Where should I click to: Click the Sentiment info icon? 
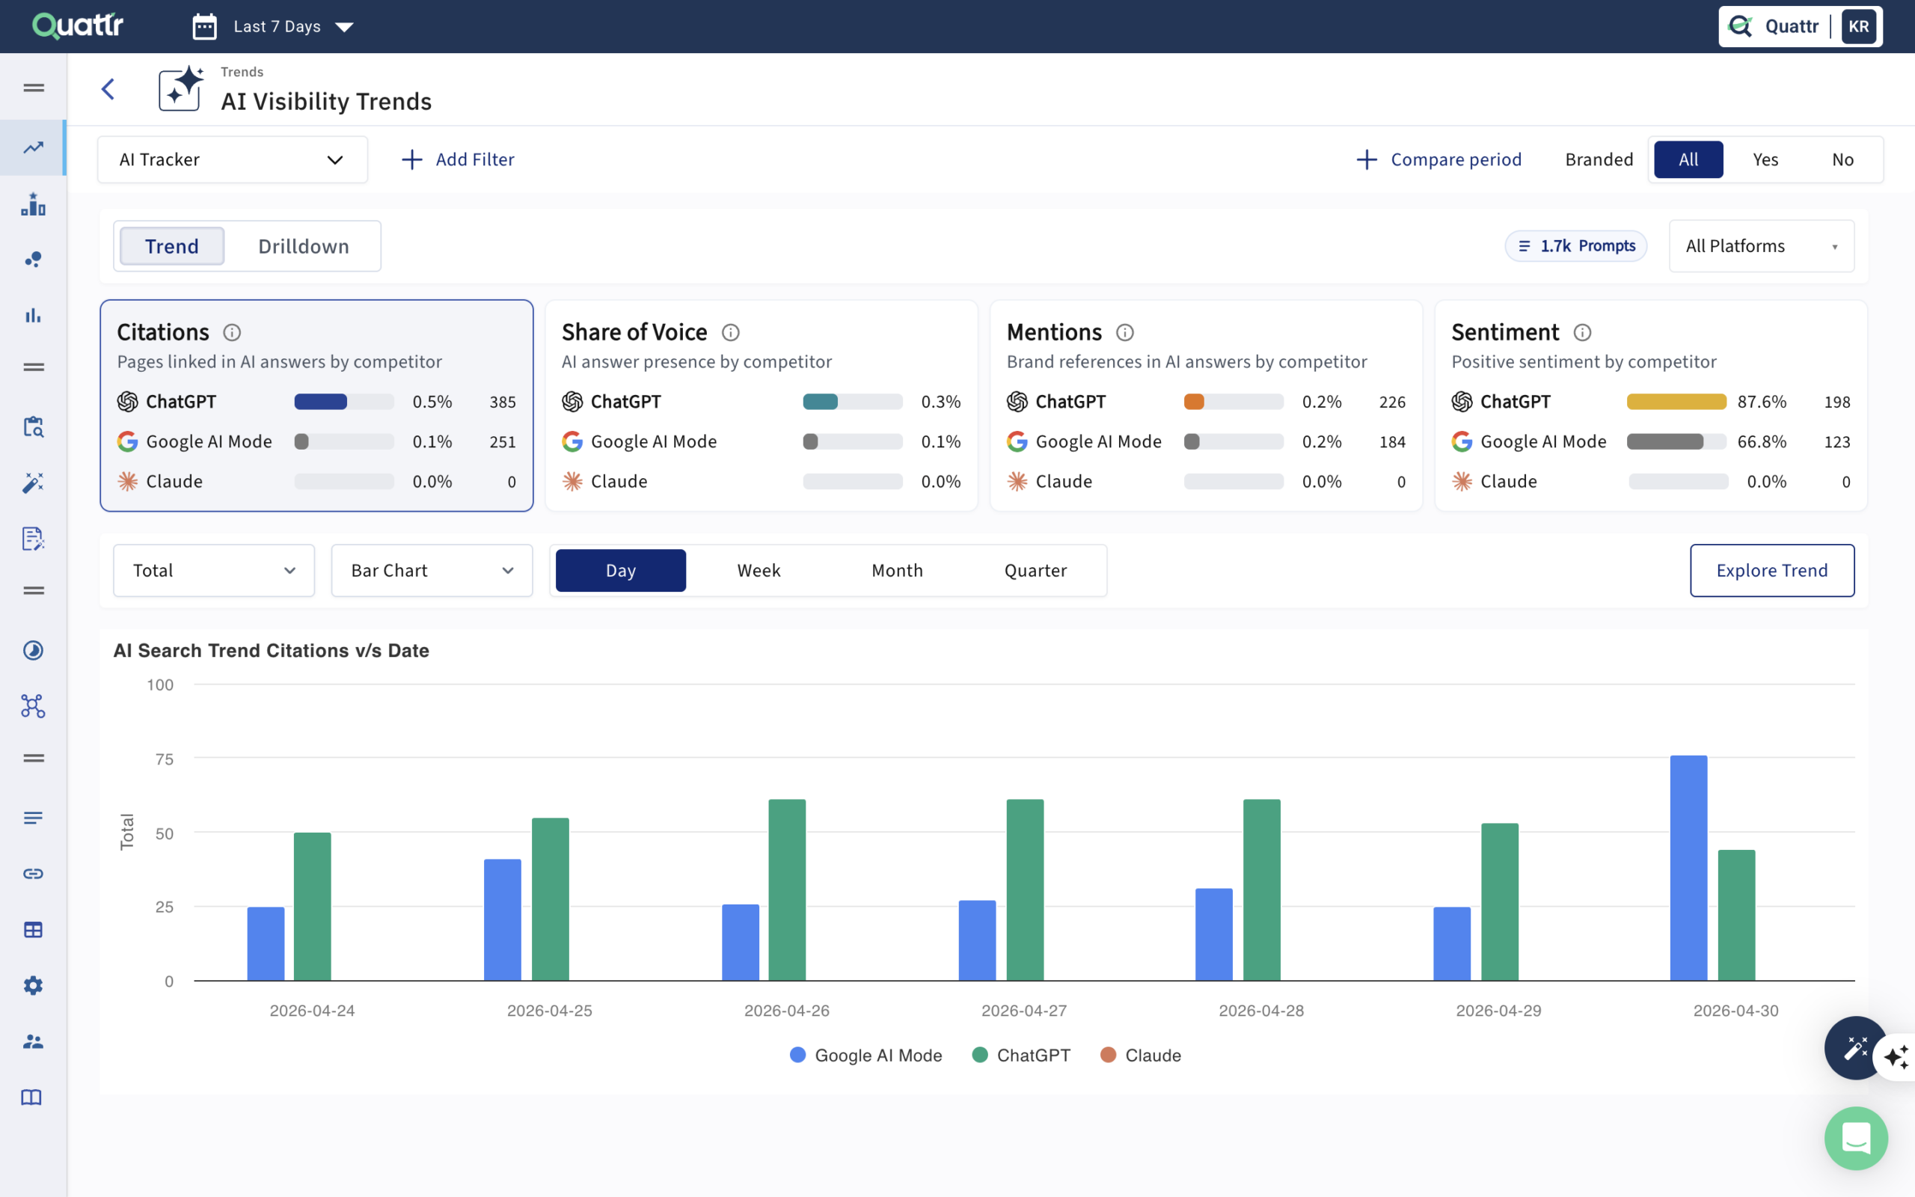pyautogui.click(x=1582, y=332)
